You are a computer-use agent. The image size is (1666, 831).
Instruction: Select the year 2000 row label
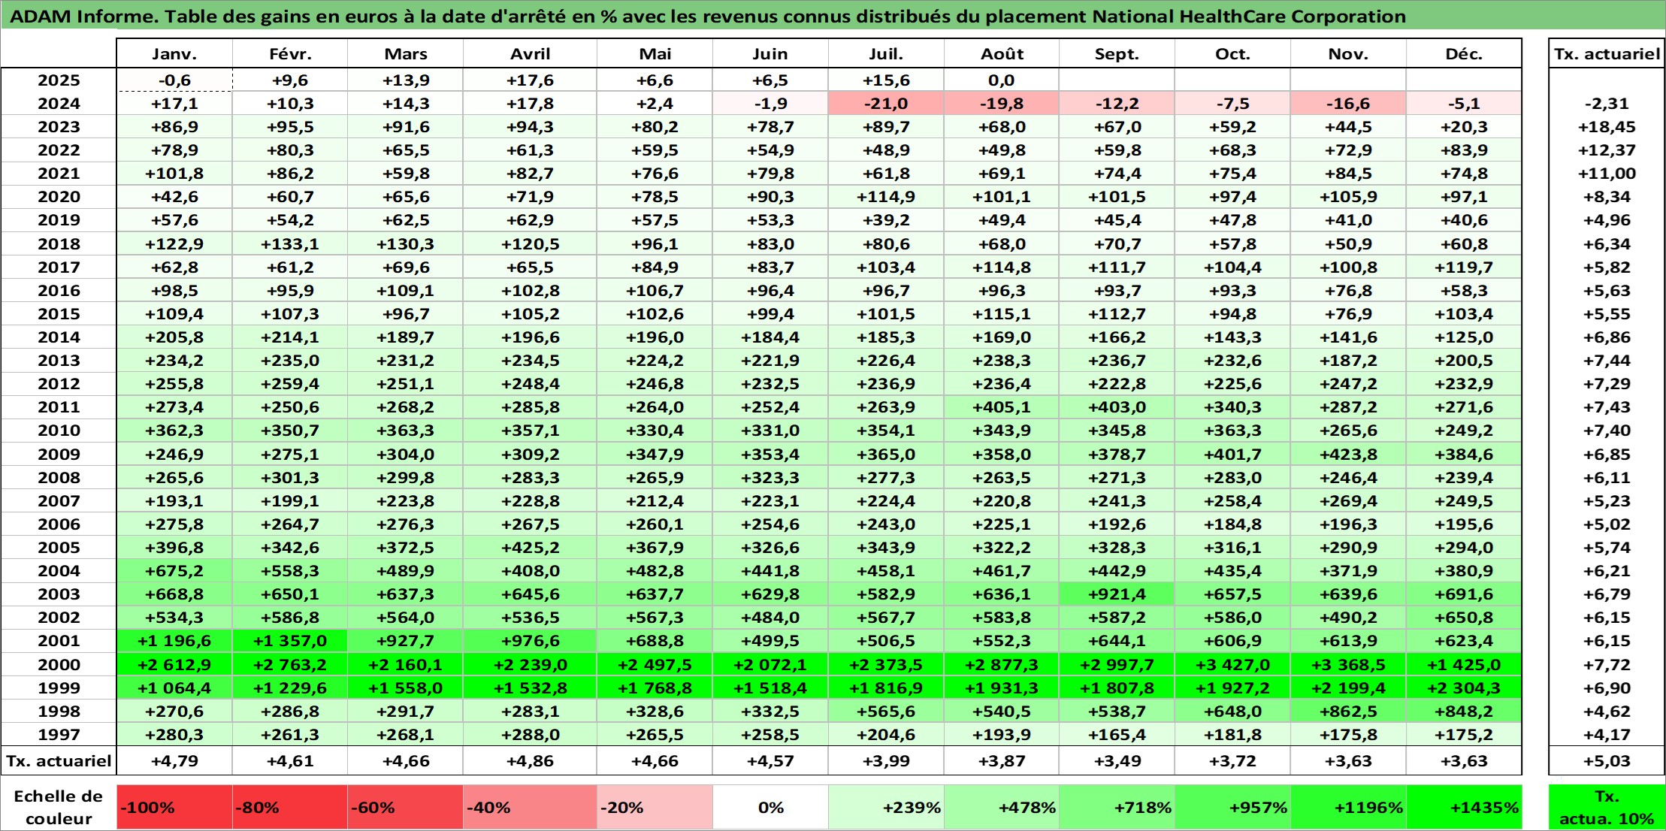pyautogui.click(x=59, y=665)
